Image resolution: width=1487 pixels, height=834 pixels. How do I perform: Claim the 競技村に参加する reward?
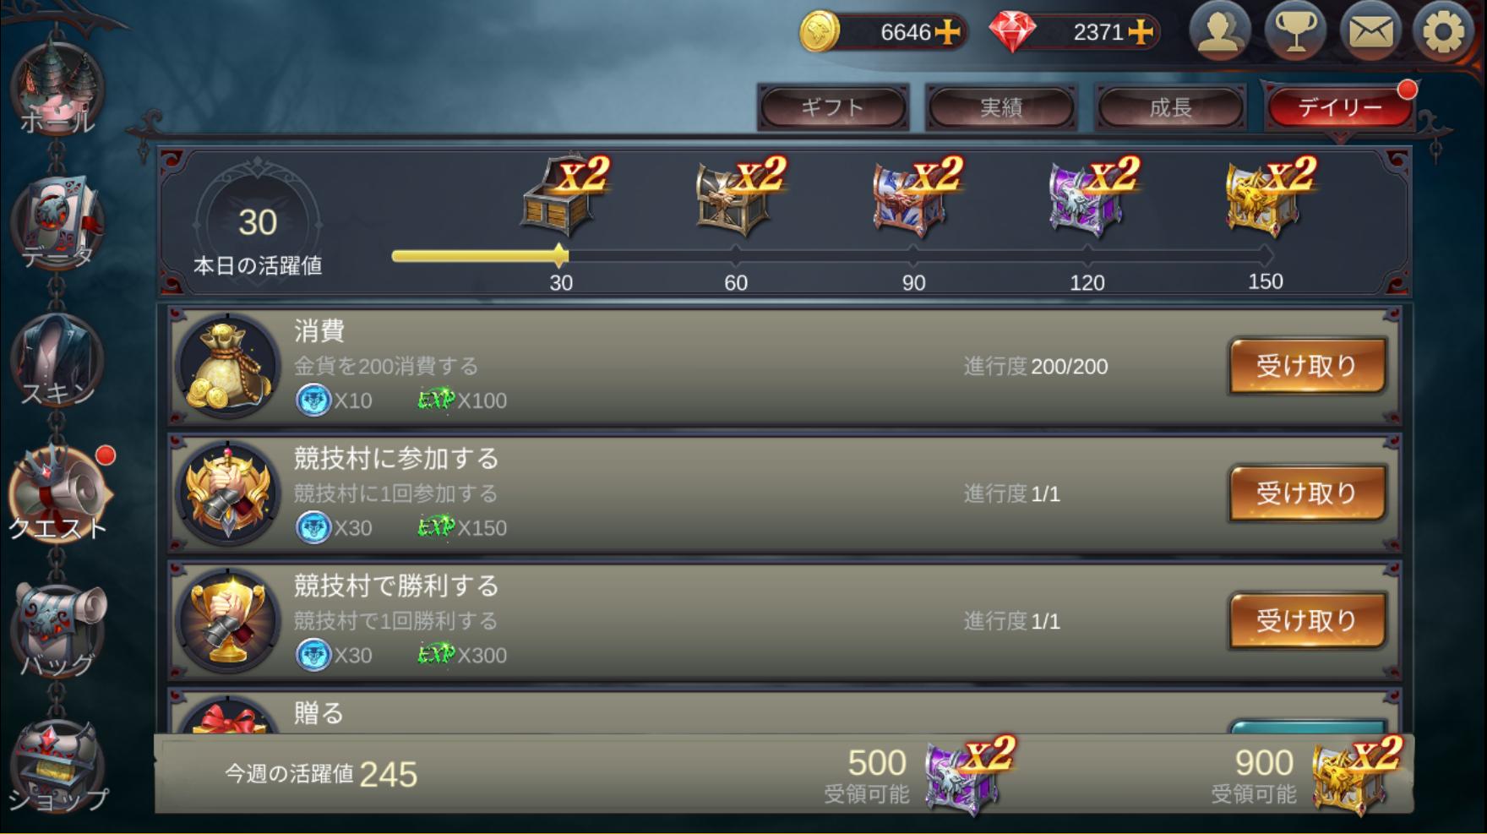1307,493
